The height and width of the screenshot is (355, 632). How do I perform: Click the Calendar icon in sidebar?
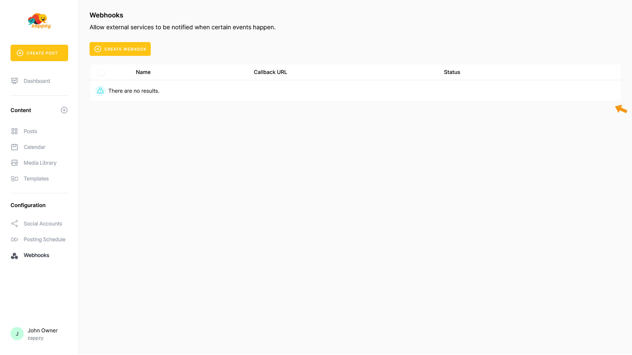pos(14,147)
